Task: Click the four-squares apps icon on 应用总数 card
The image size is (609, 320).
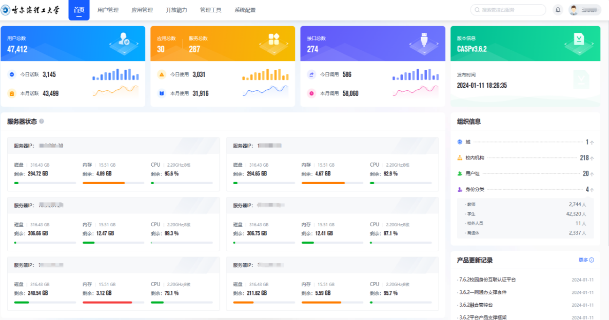Action: pyautogui.click(x=273, y=39)
